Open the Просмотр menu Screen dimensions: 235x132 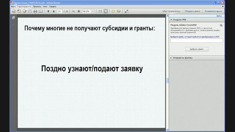coord(37,7)
